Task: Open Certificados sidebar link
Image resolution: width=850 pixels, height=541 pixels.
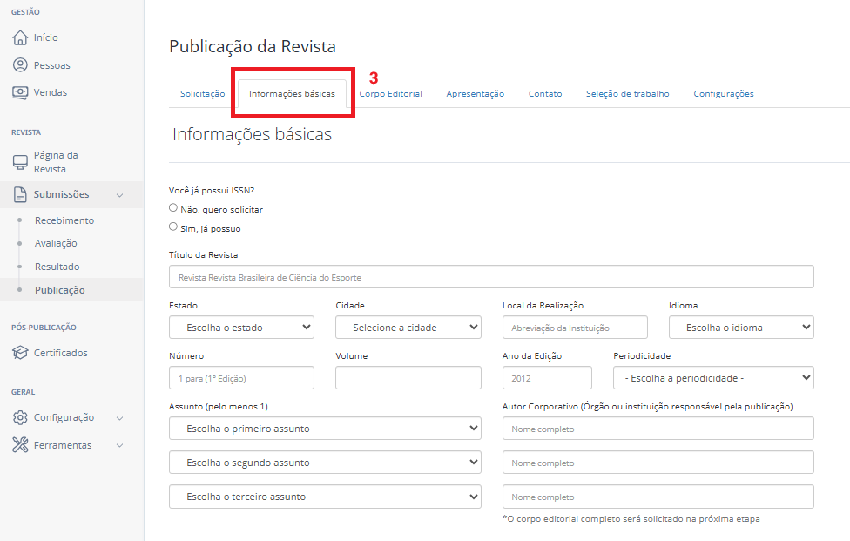Action: tap(61, 353)
